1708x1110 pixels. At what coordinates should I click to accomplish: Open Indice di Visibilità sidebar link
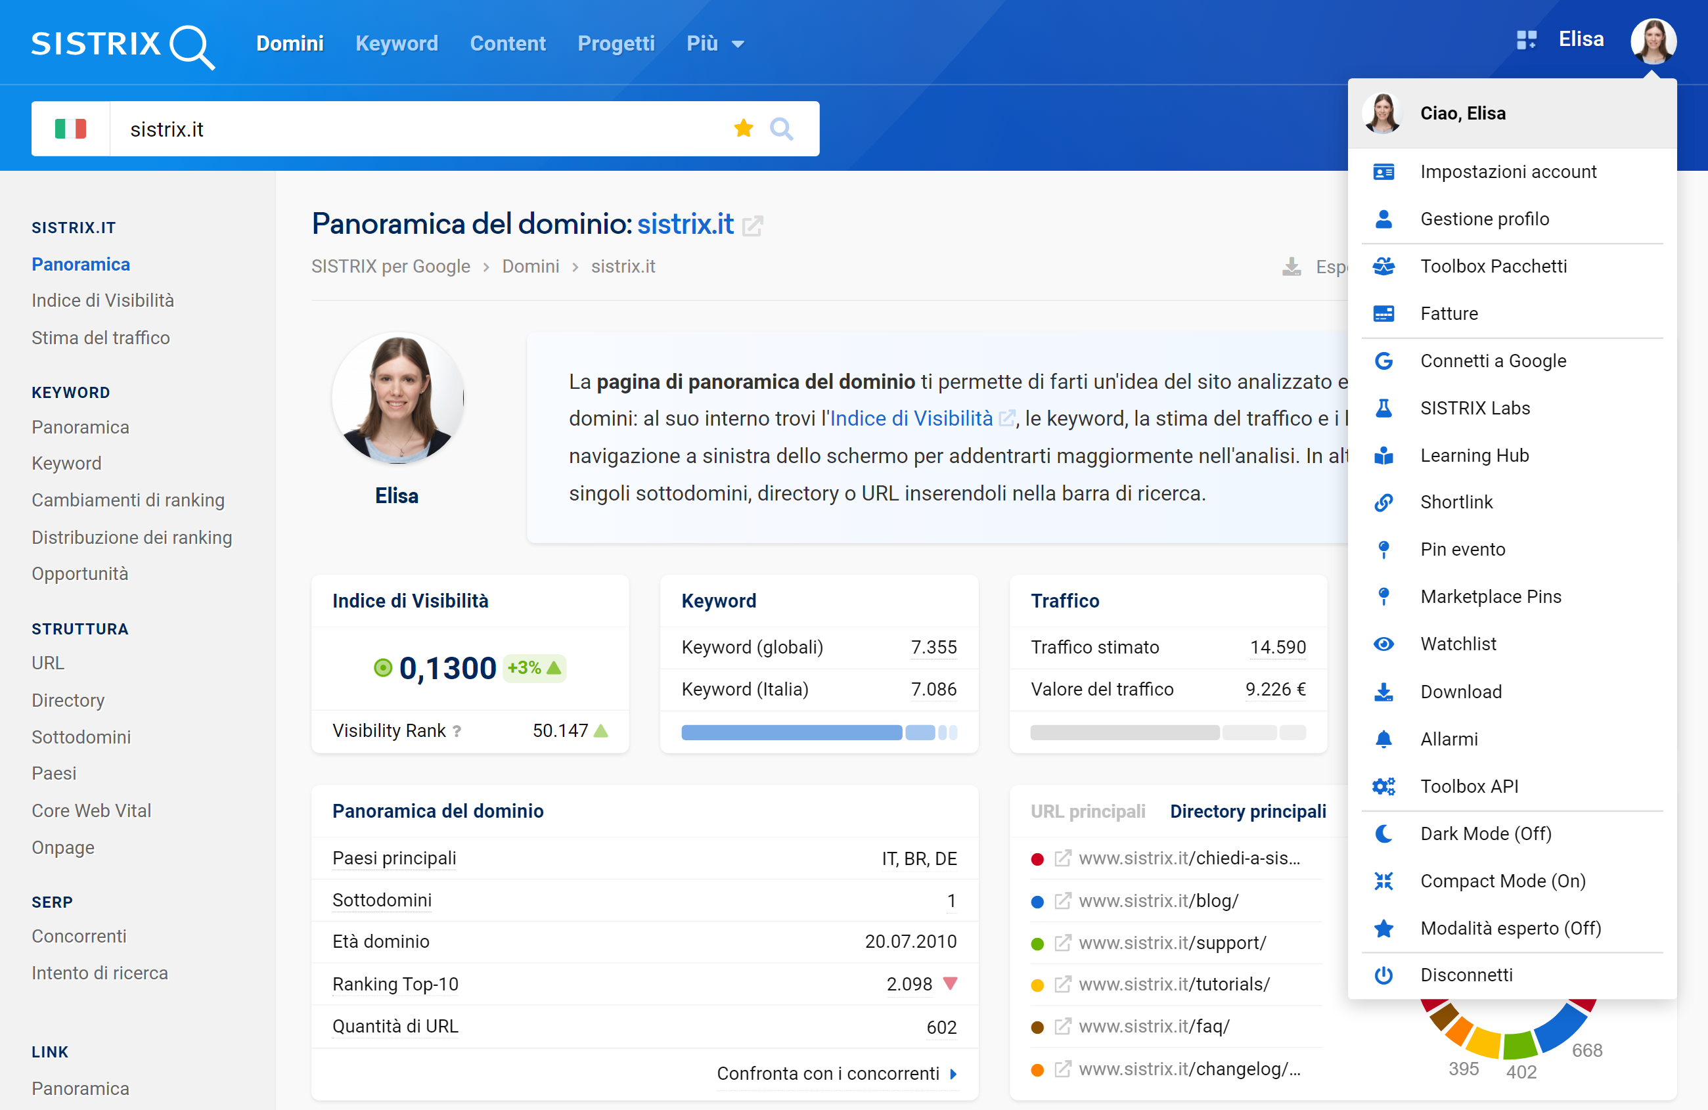click(102, 301)
